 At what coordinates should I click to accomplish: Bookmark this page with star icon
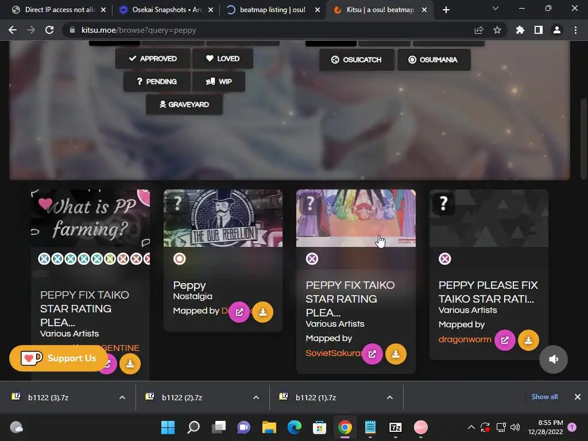pyautogui.click(x=497, y=30)
